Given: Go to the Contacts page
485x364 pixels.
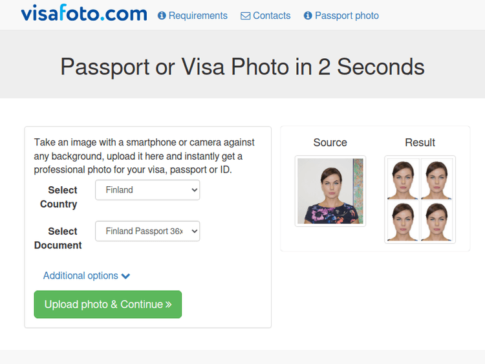Looking at the screenshot, I should [272, 16].
